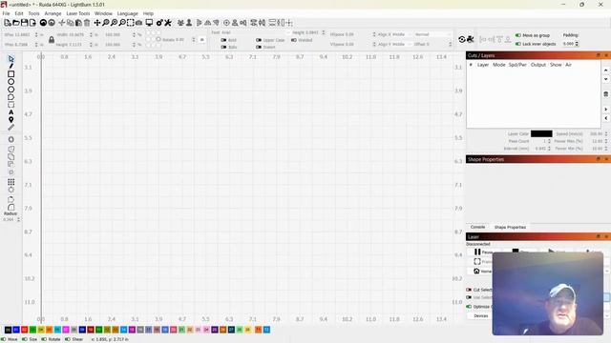The width and height of the screenshot is (611, 343).
Task: Select the Polygon tool
Action: click(11, 90)
